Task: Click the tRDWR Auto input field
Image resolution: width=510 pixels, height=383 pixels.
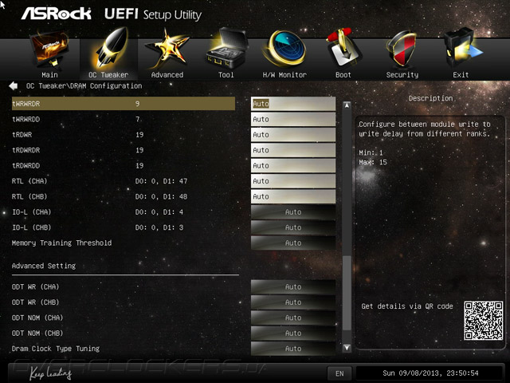Action: point(293,135)
